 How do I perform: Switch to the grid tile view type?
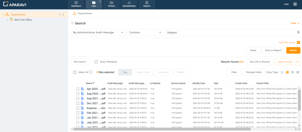293,72
